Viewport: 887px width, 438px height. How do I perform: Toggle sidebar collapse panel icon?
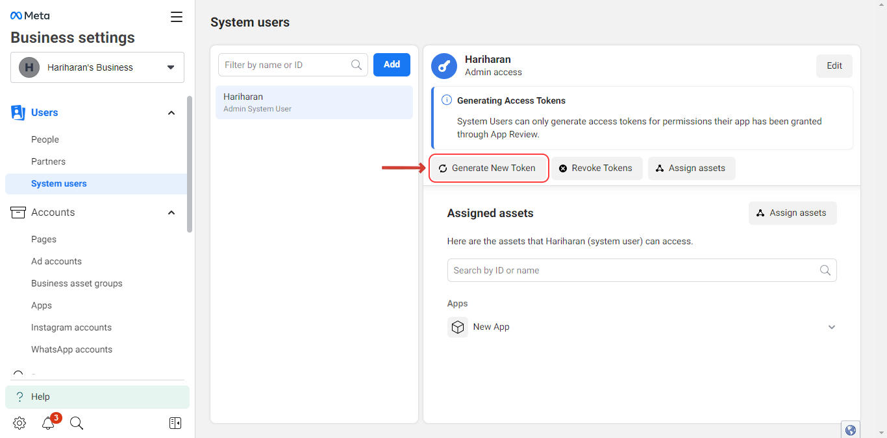click(x=175, y=423)
